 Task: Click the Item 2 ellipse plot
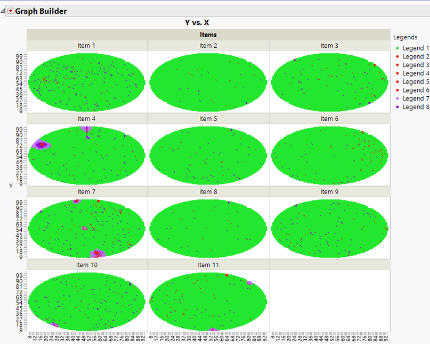208,82
